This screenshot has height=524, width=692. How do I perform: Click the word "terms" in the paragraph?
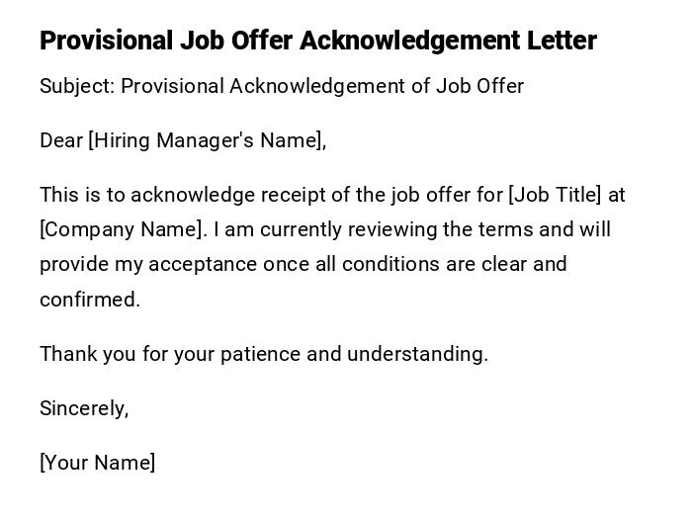click(504, 229)
